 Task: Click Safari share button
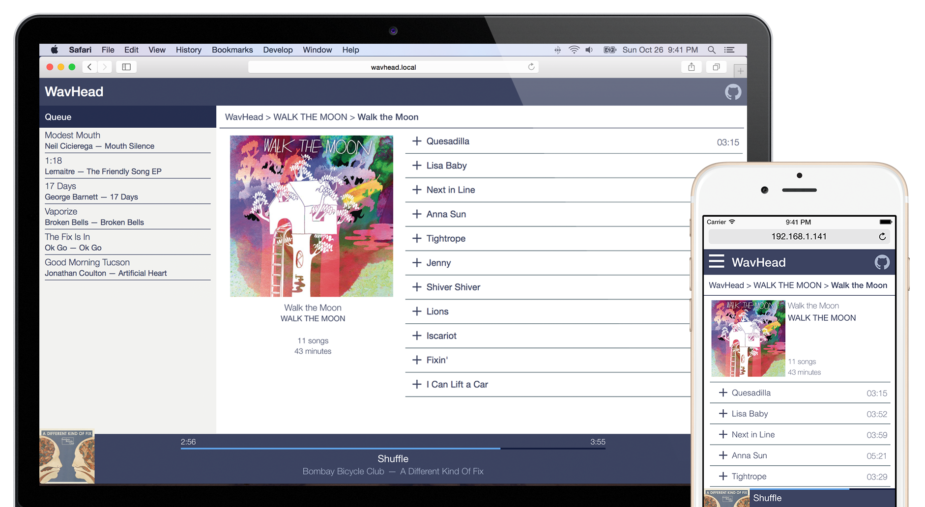(x=692, y=67)
